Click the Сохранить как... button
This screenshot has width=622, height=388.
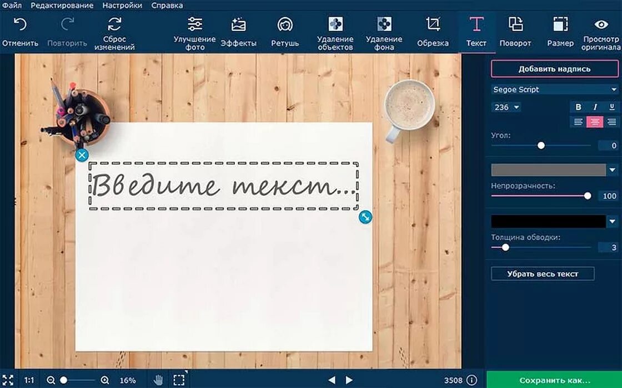pos(555,380)
